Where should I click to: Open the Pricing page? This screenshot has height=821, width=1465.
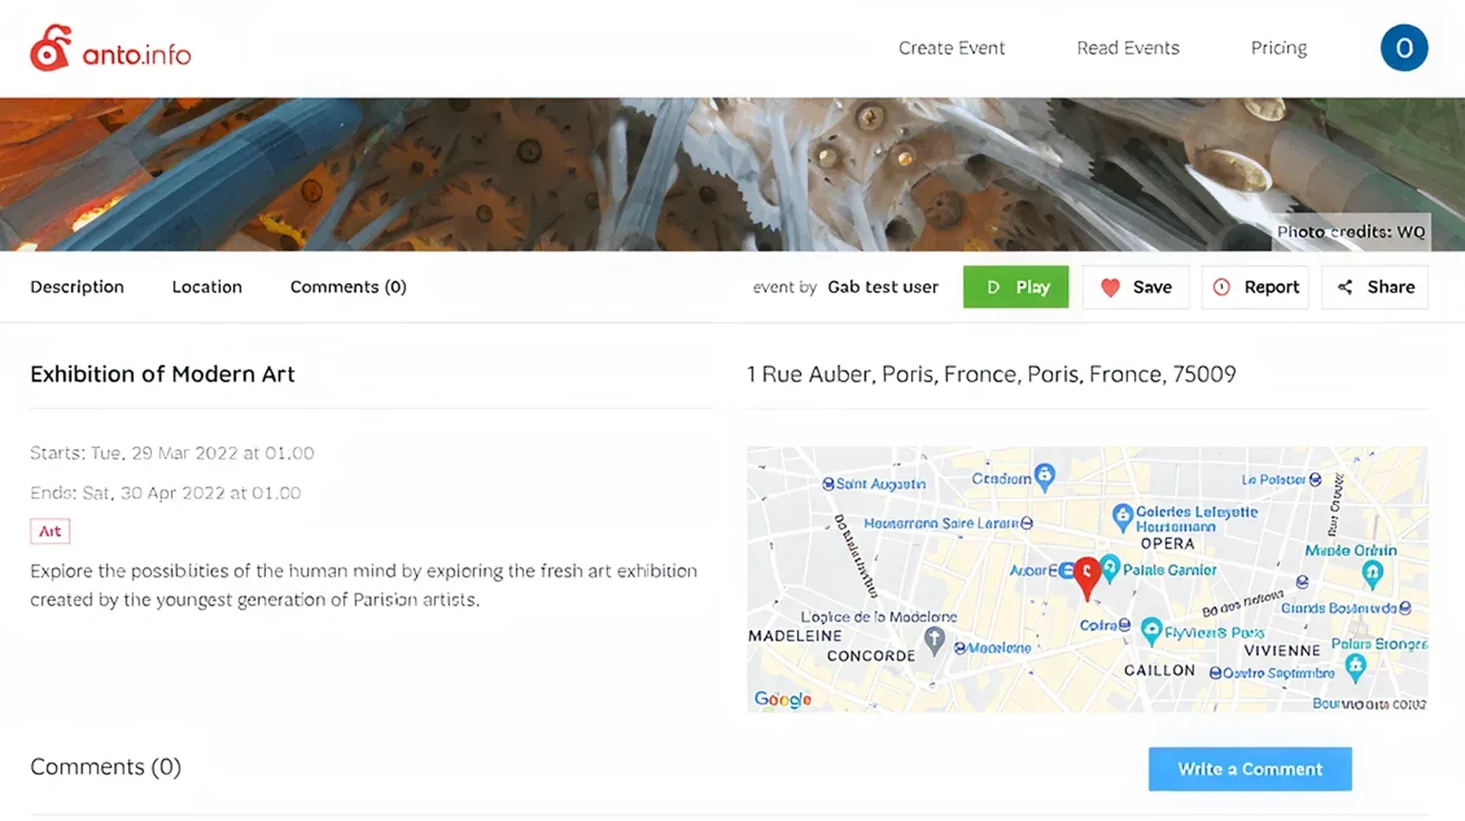pos(1278,48)
